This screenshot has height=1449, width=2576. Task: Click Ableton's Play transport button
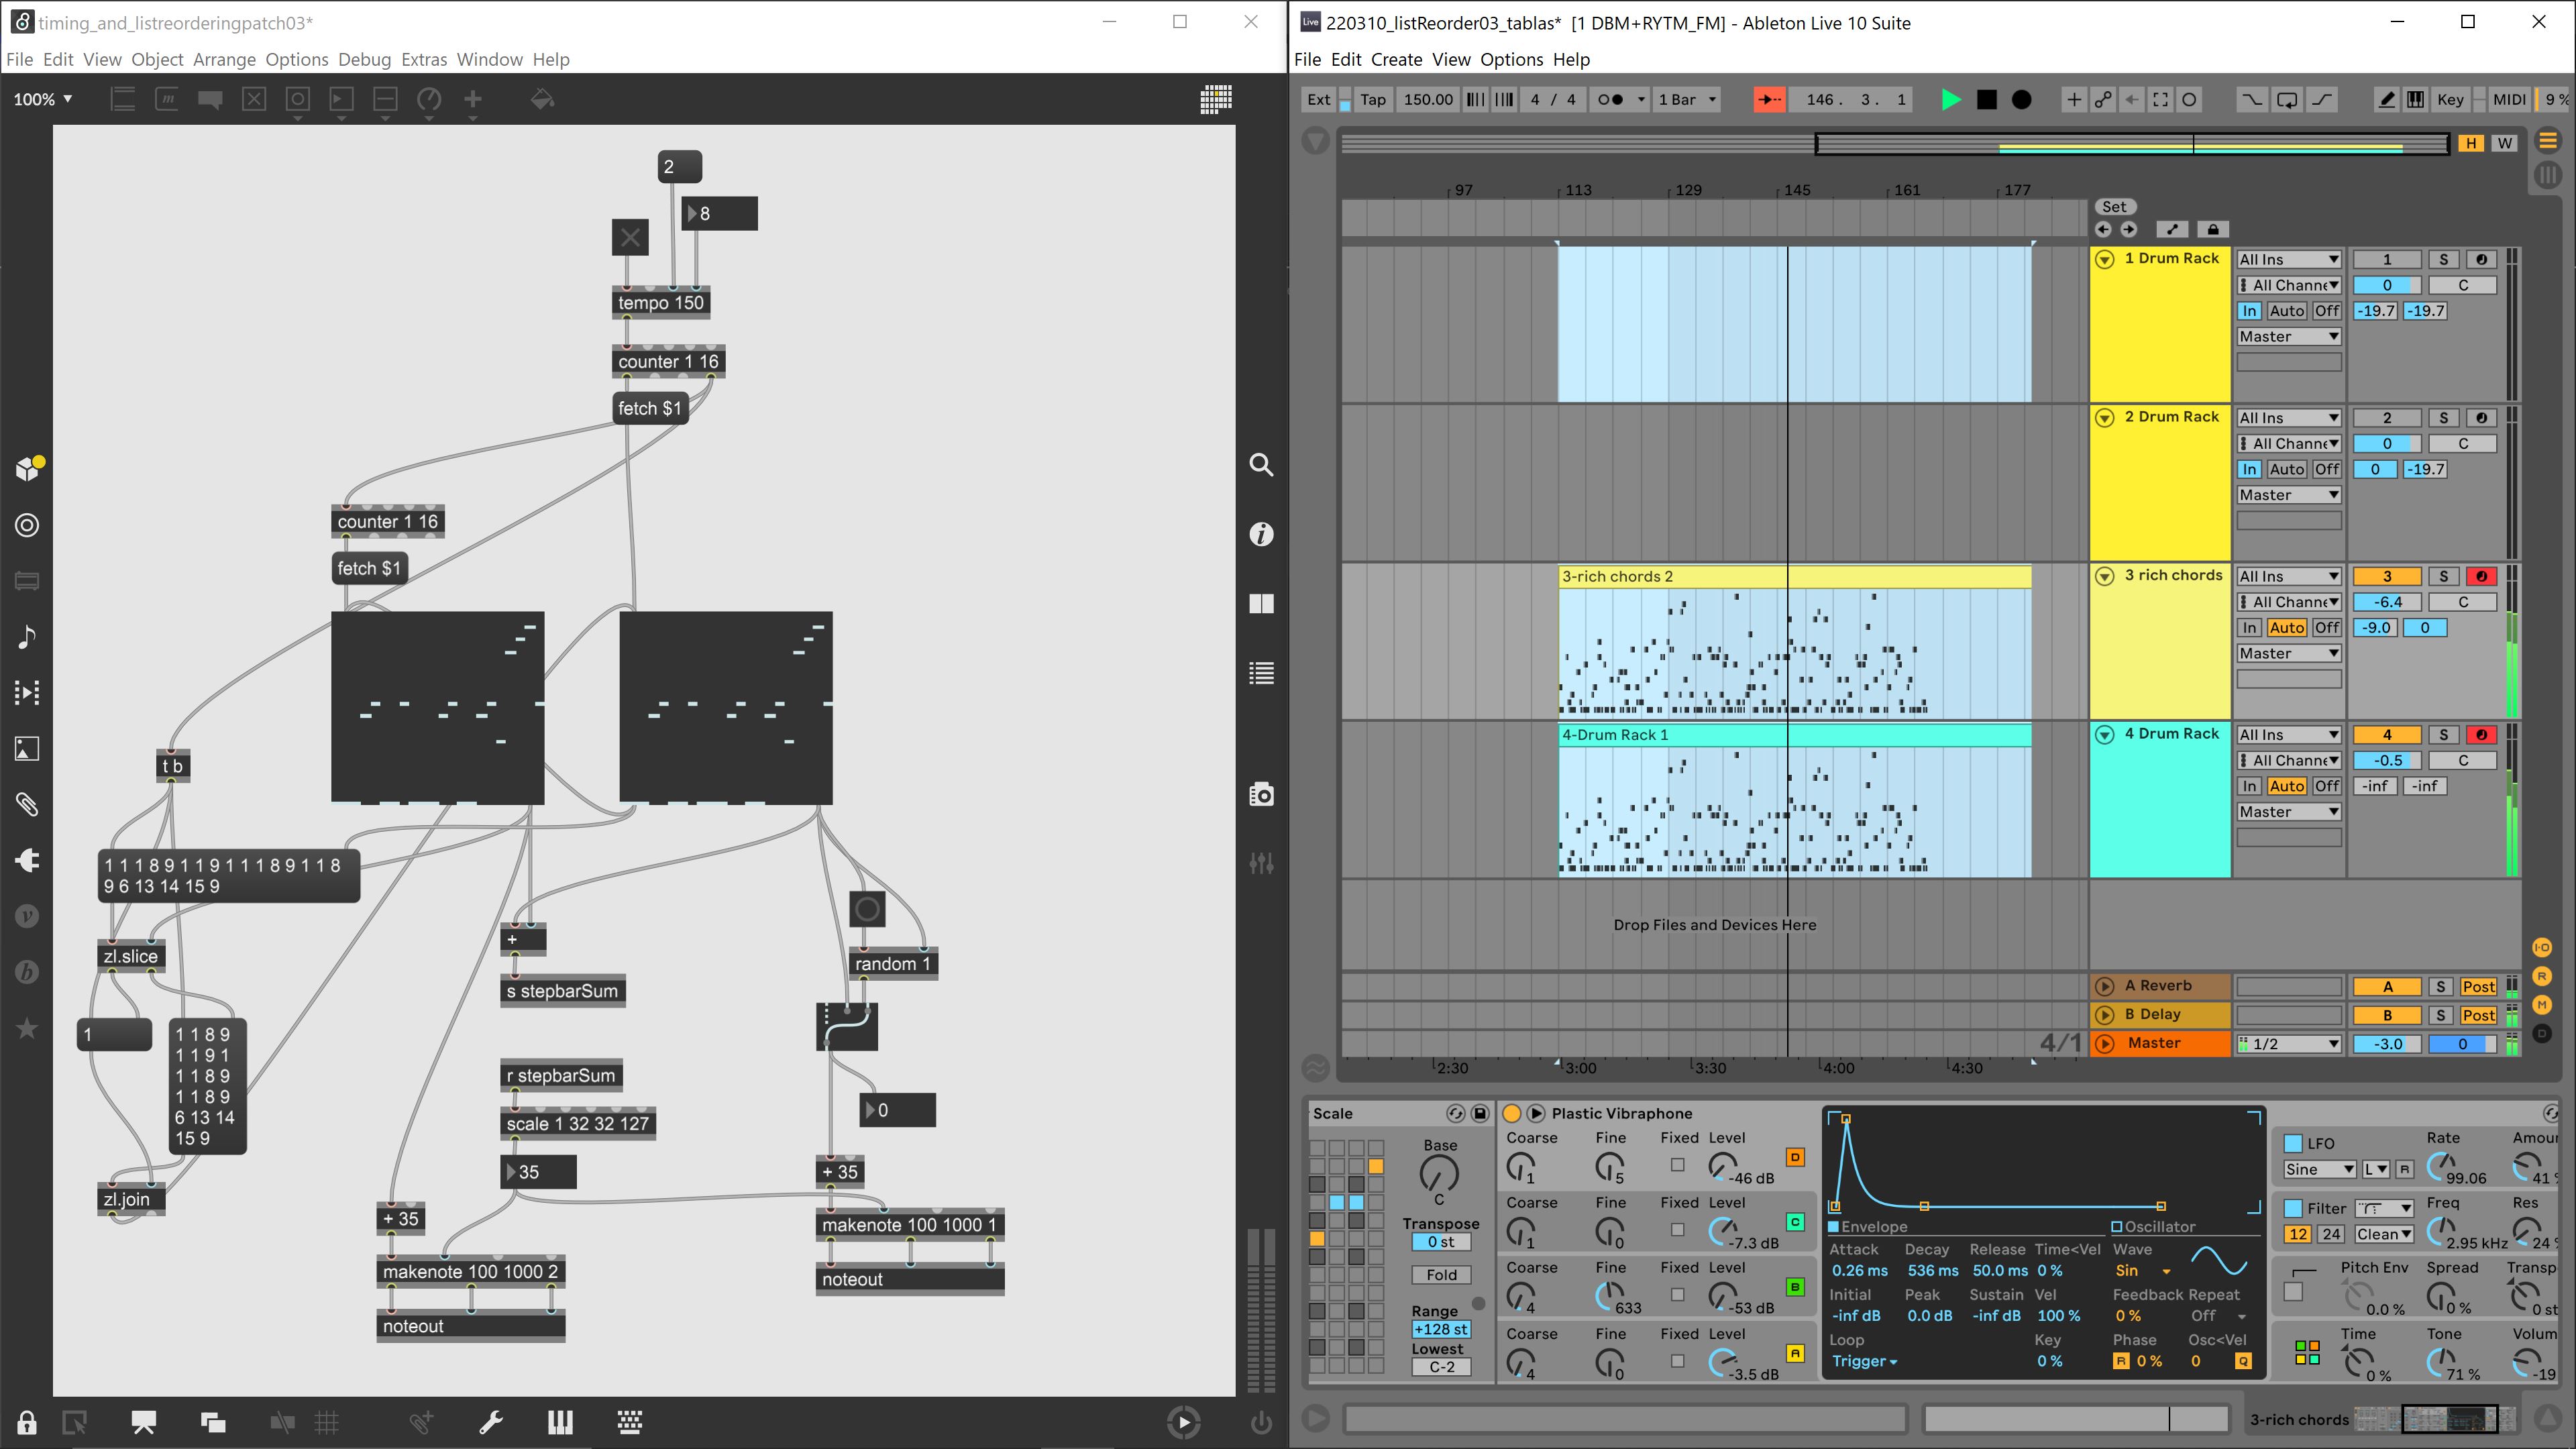[1950, 99]
